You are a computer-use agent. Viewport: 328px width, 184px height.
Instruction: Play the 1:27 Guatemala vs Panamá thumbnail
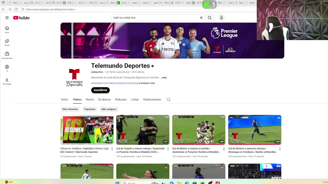[143, 130]
